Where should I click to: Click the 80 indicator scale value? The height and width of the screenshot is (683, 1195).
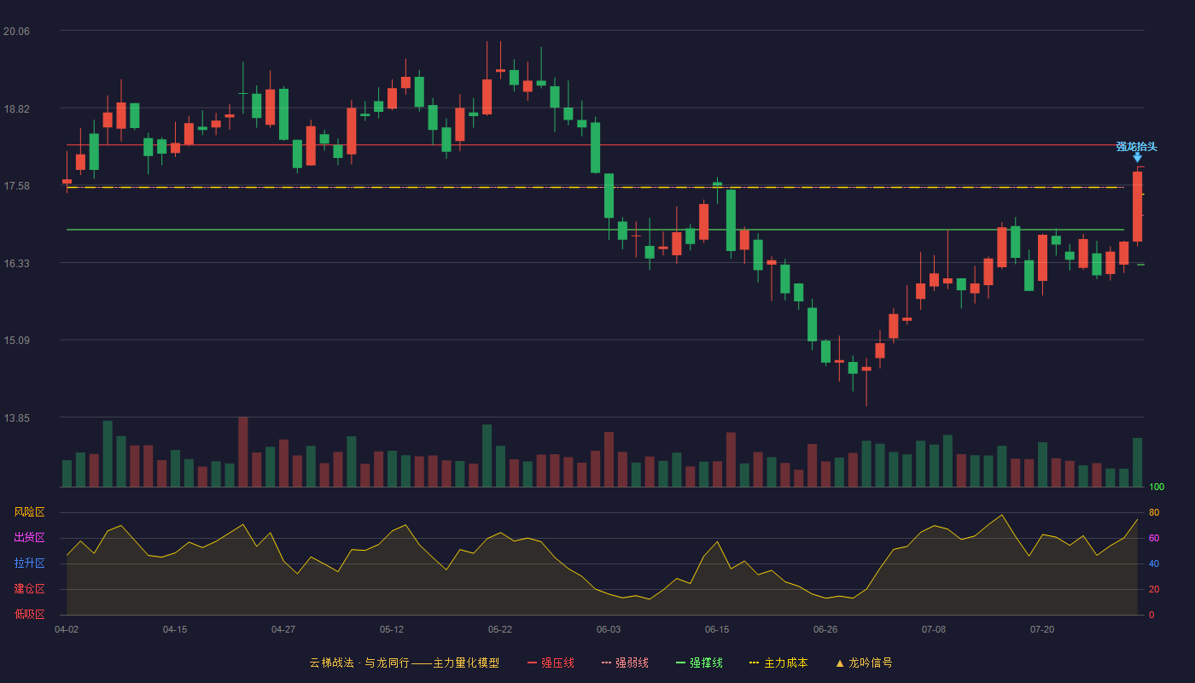click(x=1154, y=512)
